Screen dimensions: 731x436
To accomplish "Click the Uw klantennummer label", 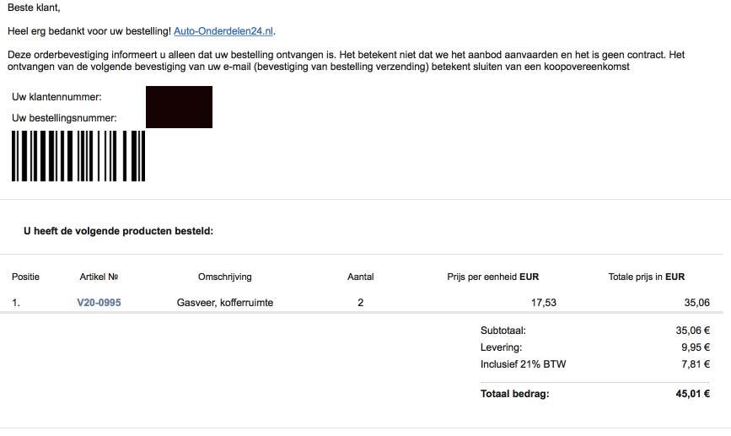I will coord(56,97).
